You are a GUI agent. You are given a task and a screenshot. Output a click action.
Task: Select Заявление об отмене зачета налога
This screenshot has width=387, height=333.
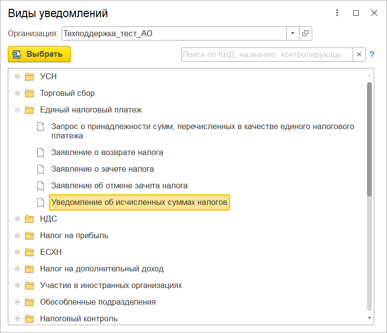119,185
